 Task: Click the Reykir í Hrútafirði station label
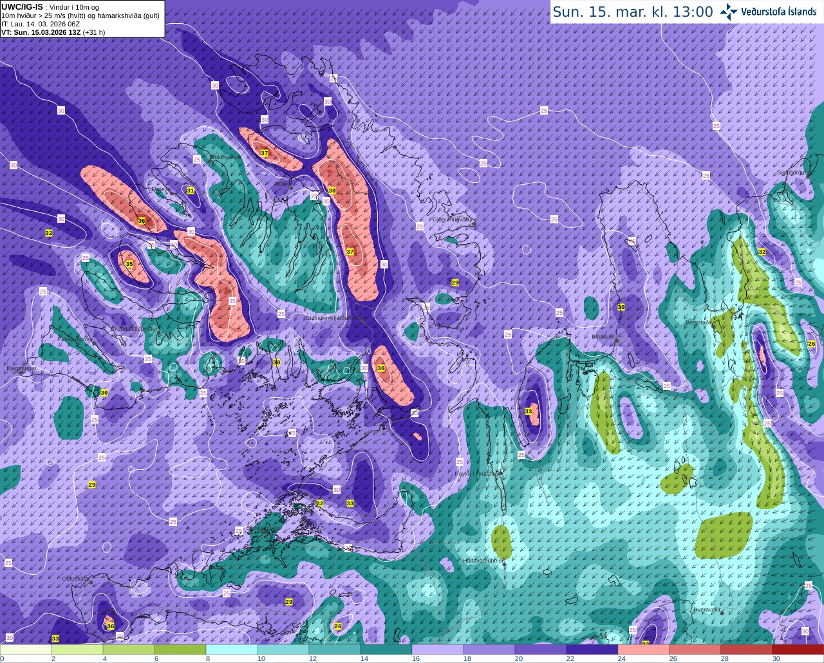[478, 473]
